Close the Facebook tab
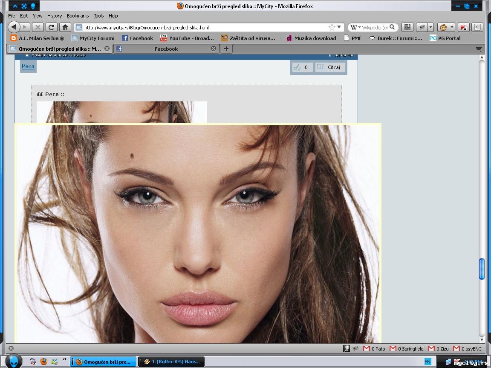491x368 pixels. tap(214, 49)
